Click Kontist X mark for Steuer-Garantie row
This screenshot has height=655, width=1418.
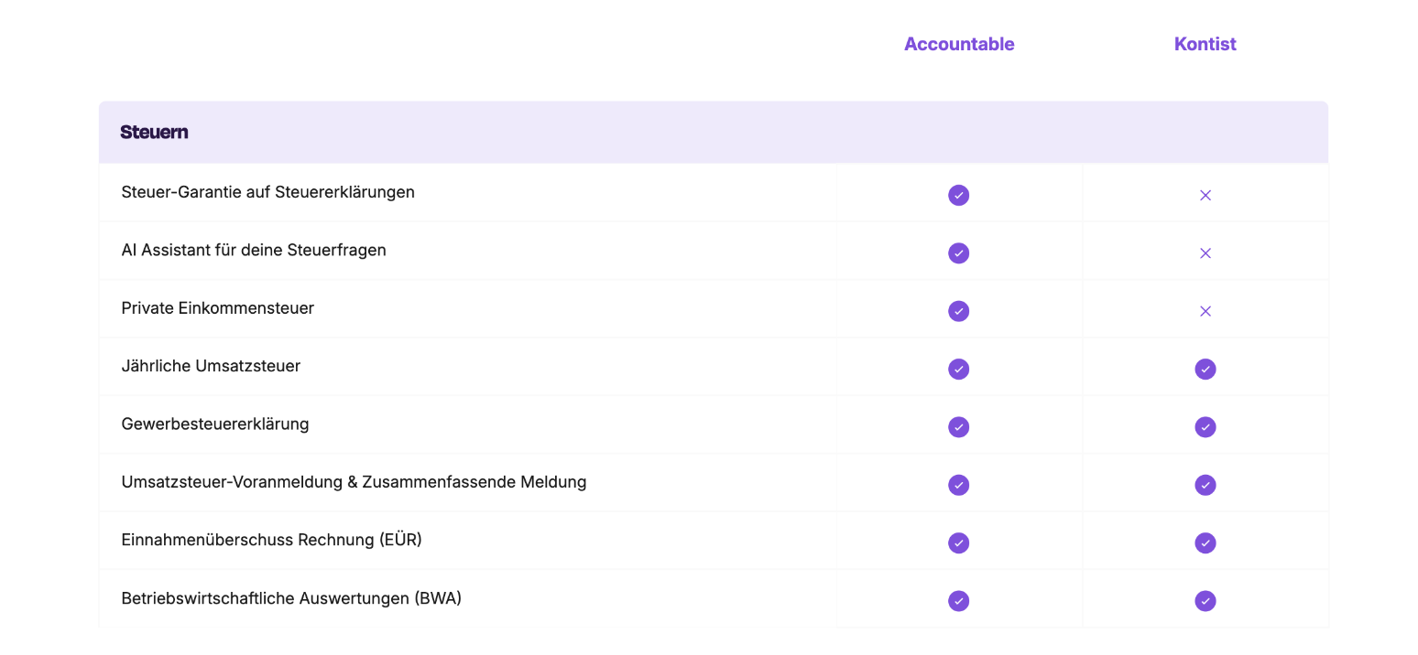pyautogui.click(x=1205, y=195)
